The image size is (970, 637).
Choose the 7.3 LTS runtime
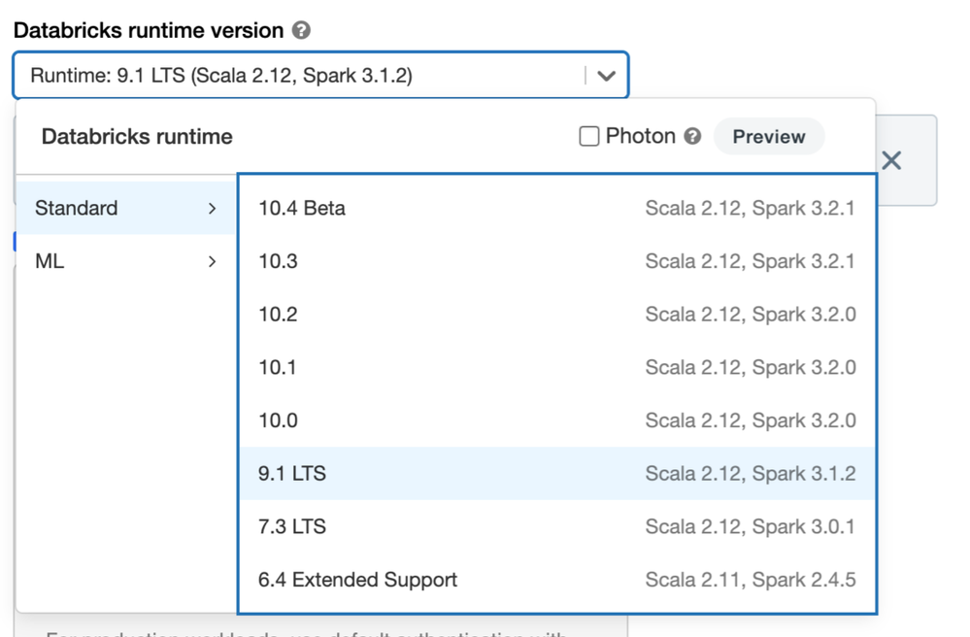556,526
